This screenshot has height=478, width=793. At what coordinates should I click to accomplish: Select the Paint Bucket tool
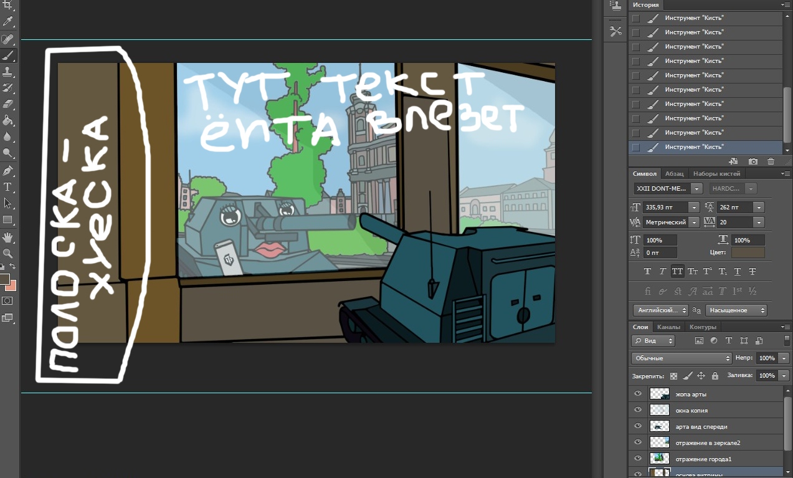click(8, 120)
